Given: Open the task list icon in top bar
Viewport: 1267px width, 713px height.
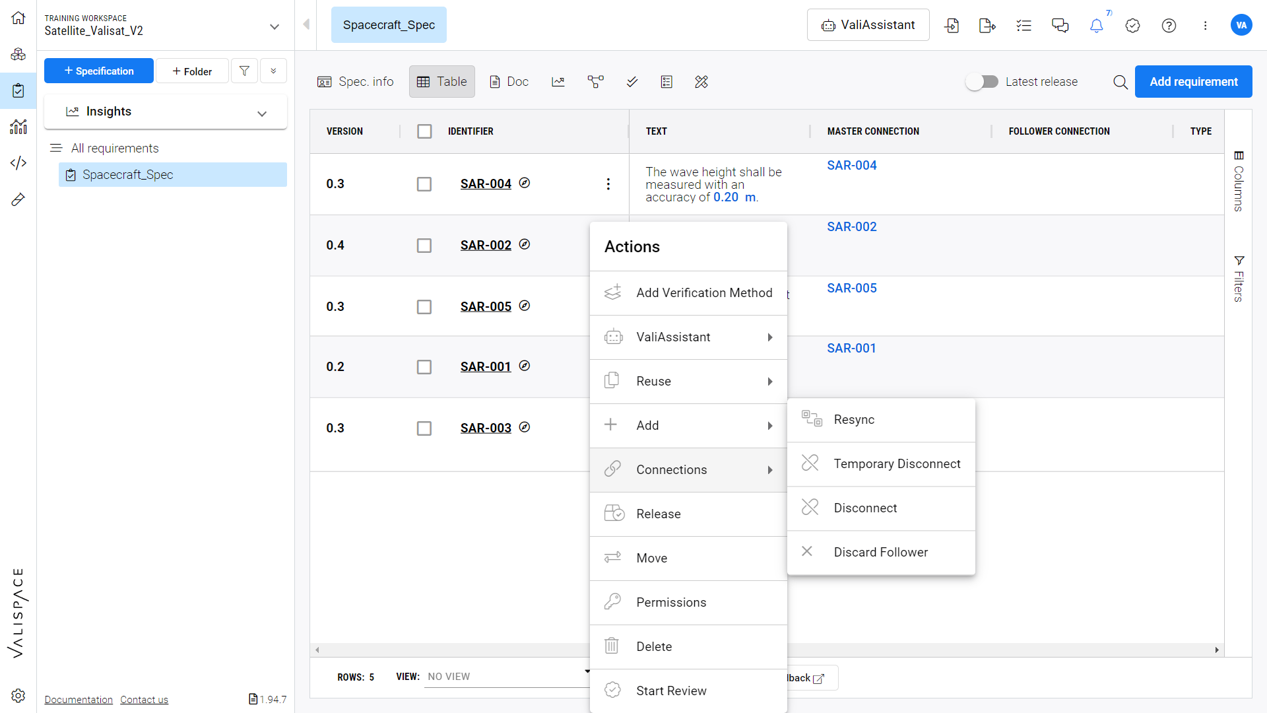Looking at the screenshot, I should [x=1024, y=25].
